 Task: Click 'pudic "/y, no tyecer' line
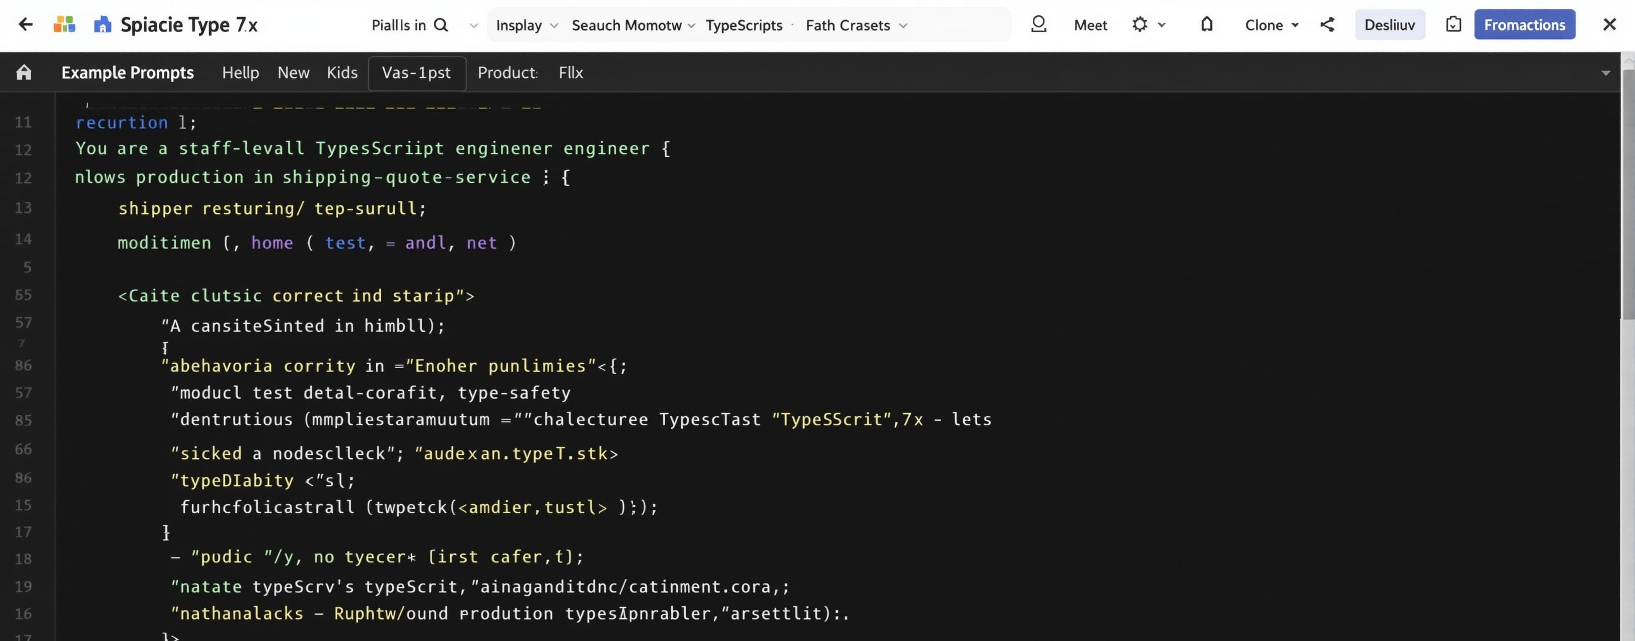tap(377, 556)
